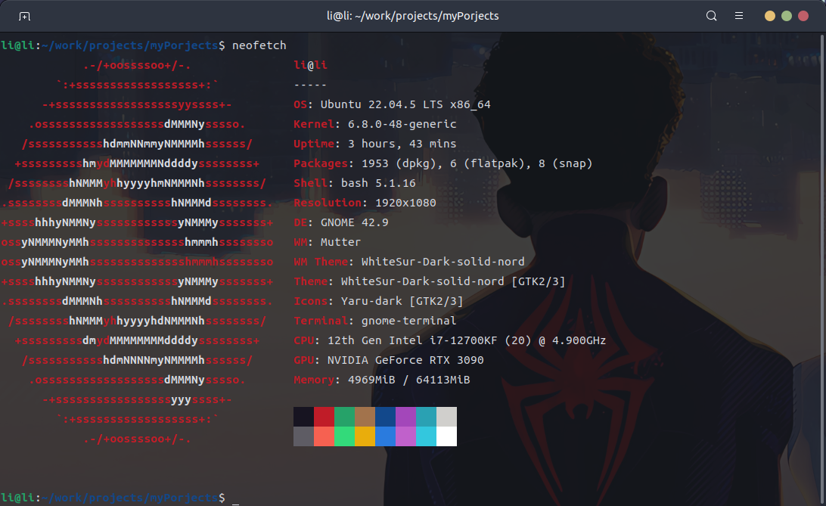Click the black color swatch
Screen dimensions: 826x506
[303, 417]
